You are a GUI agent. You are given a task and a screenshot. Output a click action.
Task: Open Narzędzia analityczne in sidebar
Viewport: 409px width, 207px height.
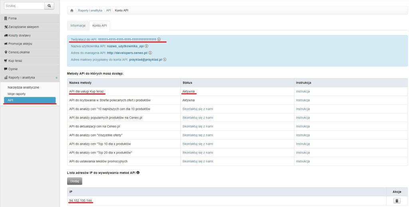point(23,87)
